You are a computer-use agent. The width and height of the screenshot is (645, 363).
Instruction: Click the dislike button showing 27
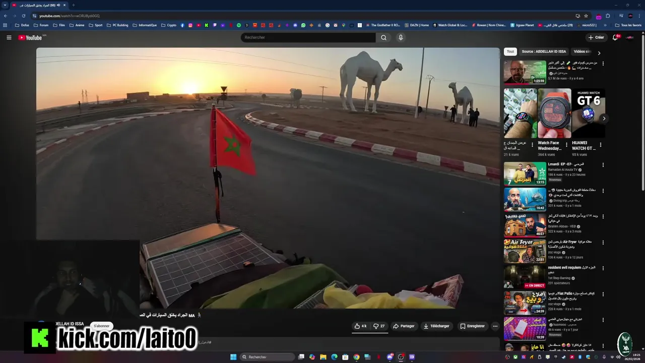(379, 326)
